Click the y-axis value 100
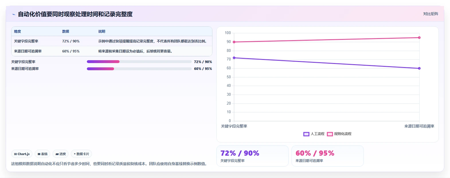 pos(228,33)
